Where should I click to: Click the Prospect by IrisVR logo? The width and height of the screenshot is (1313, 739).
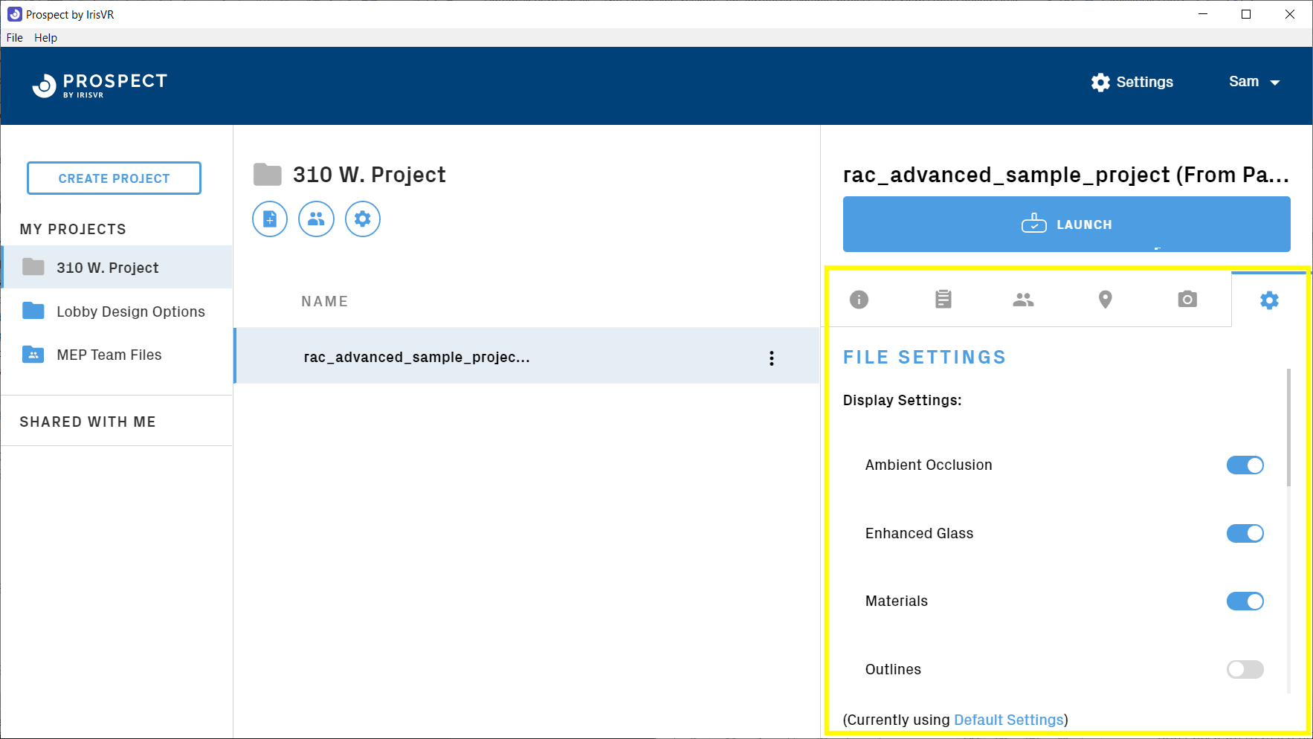[x=100, y=85]
